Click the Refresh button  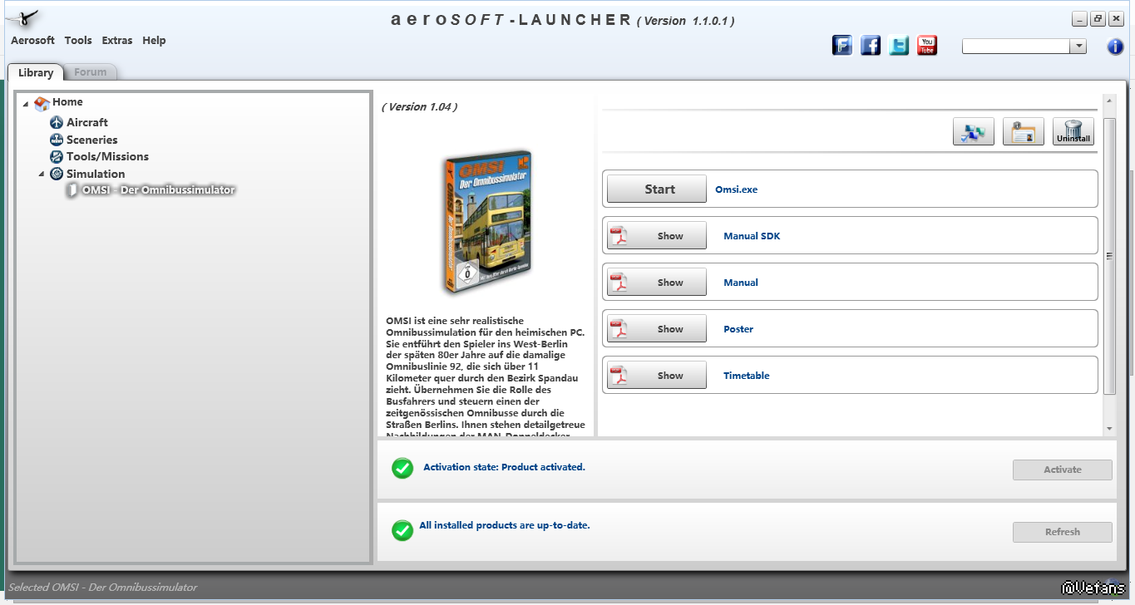coord(1063,532)
